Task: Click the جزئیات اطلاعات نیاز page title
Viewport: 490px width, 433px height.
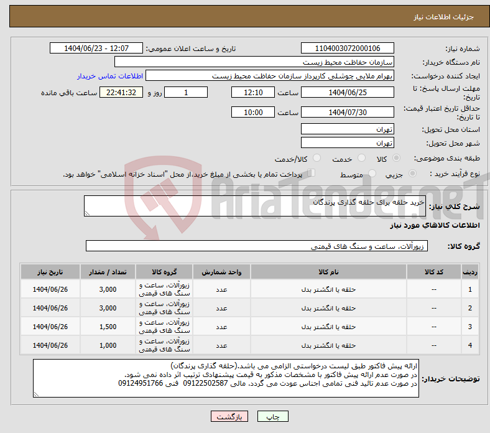Action: (444, 17)
